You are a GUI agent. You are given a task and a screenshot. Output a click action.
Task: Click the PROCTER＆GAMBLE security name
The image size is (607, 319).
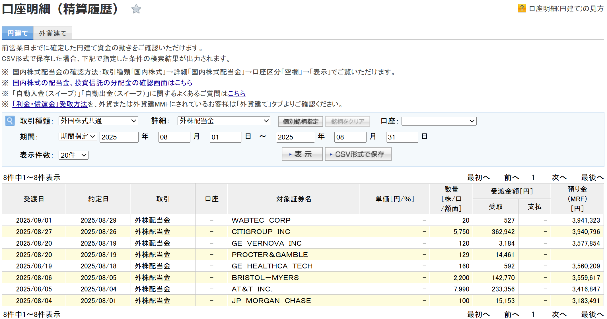(270, 255)
